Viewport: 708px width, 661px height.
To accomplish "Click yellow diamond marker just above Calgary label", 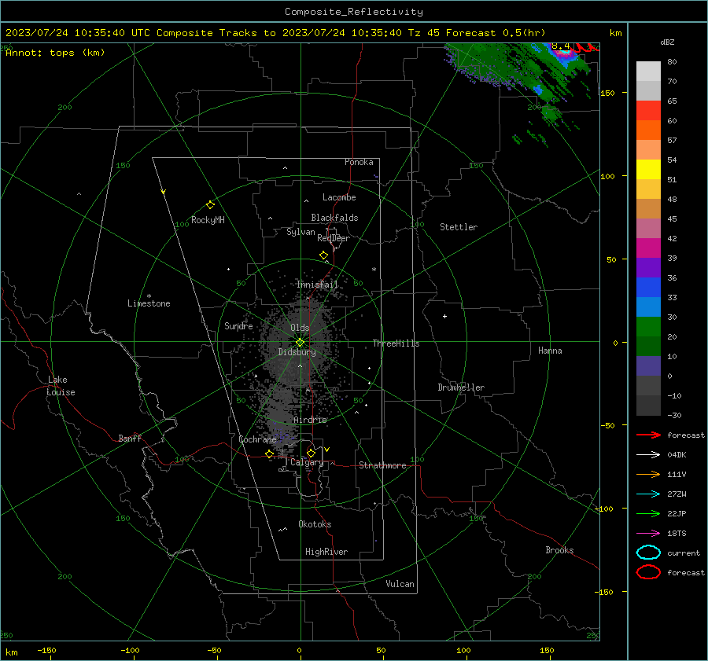I will pyautogui.click(x=311, y=453).
